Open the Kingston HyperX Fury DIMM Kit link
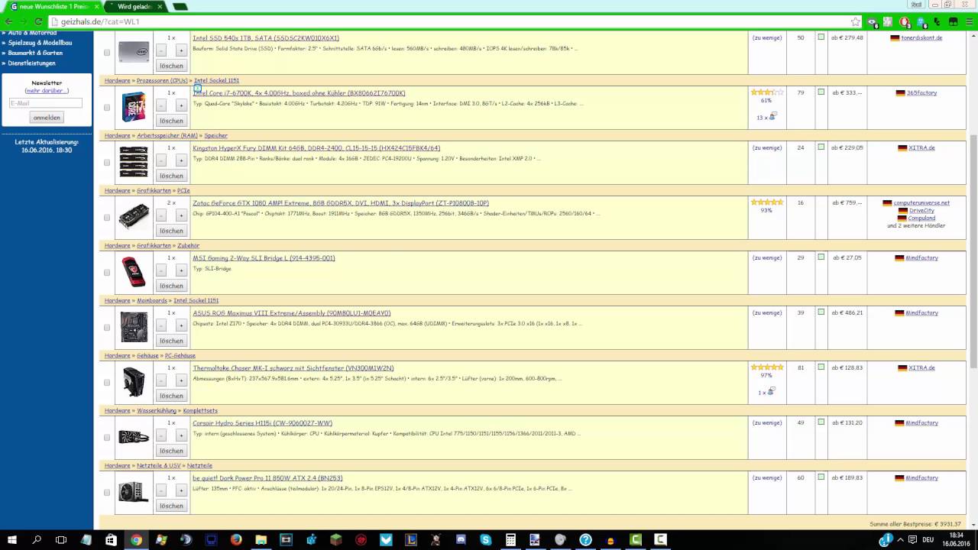978x550 pixels. tap(316, 148)
